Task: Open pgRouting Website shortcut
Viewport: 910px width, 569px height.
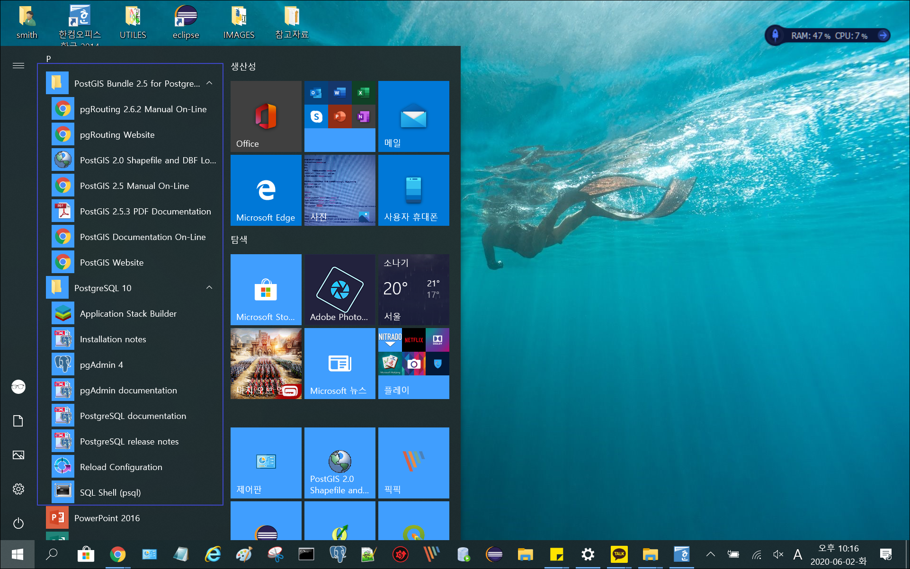Action: [x=130, y=135]
